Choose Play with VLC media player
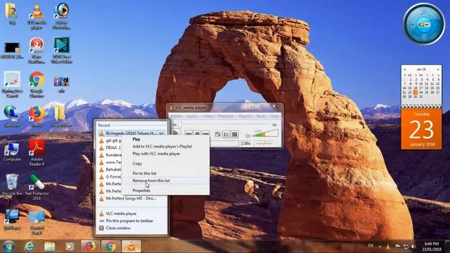The image size is (450, 253). point(166,154)
